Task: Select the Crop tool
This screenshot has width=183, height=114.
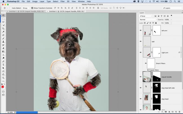Action: (3, 28)
